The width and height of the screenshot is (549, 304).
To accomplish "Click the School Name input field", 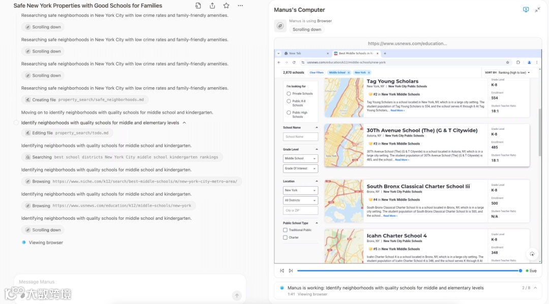I will click(300, 137).
